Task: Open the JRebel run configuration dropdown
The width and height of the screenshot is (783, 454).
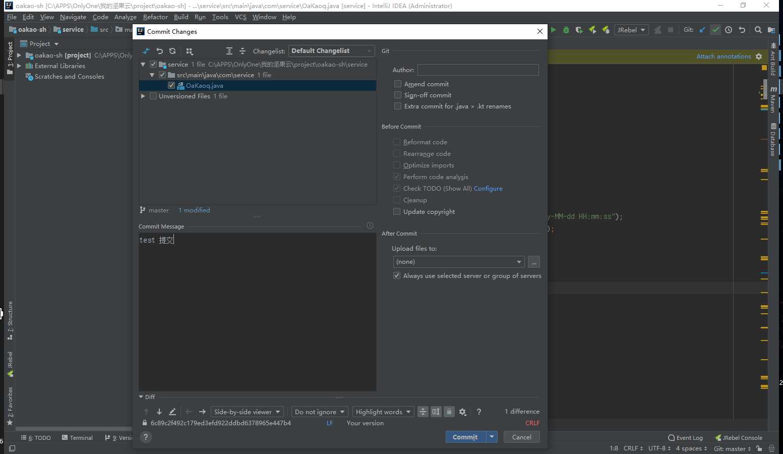Action: point(631,30)
